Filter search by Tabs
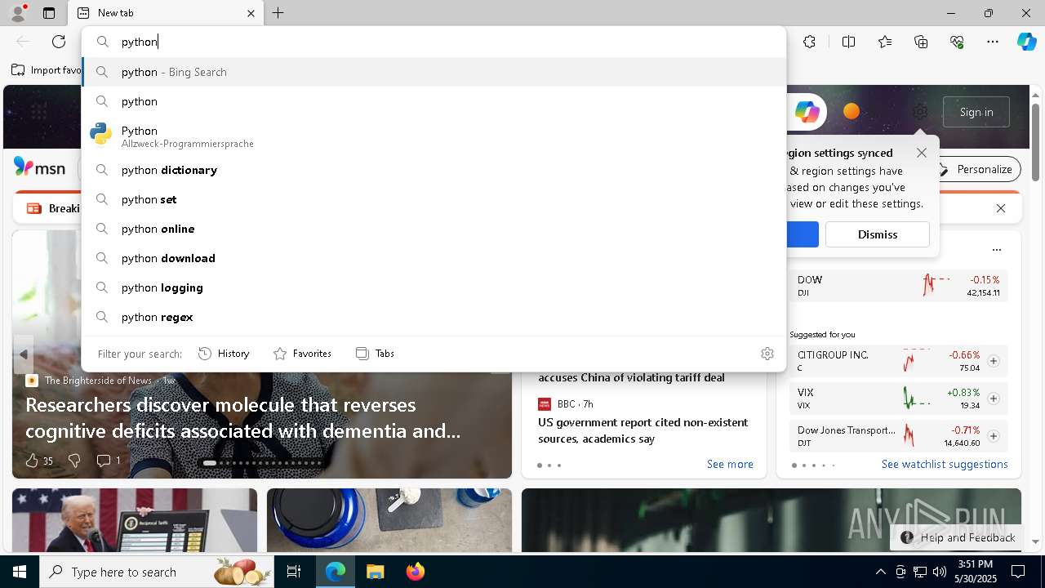This screenshot has height=588, width=1045. pos(375,354)
